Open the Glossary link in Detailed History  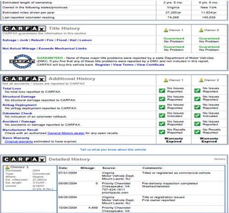click(219, 159)
